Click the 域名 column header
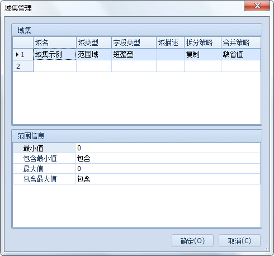Viewport: 274px width, 256px height. tap(55, 42)
